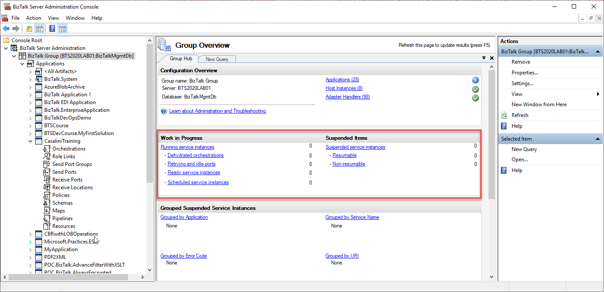Click the Receive Ports node icon
Viewport: 604px width, 292px height.
pyautogui.click(x=47, y=180)
